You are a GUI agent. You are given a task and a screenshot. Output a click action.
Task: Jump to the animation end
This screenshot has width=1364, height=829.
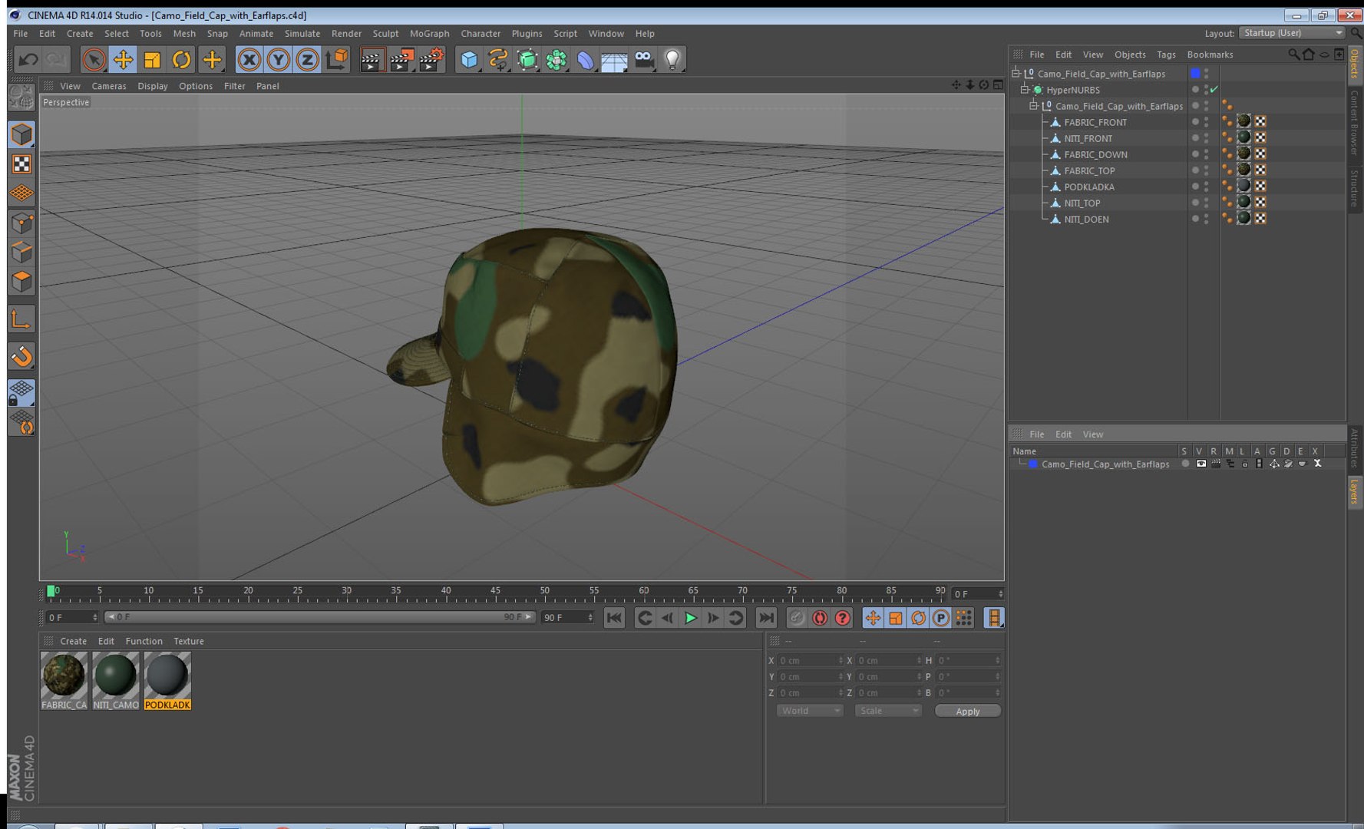(766, 617)
